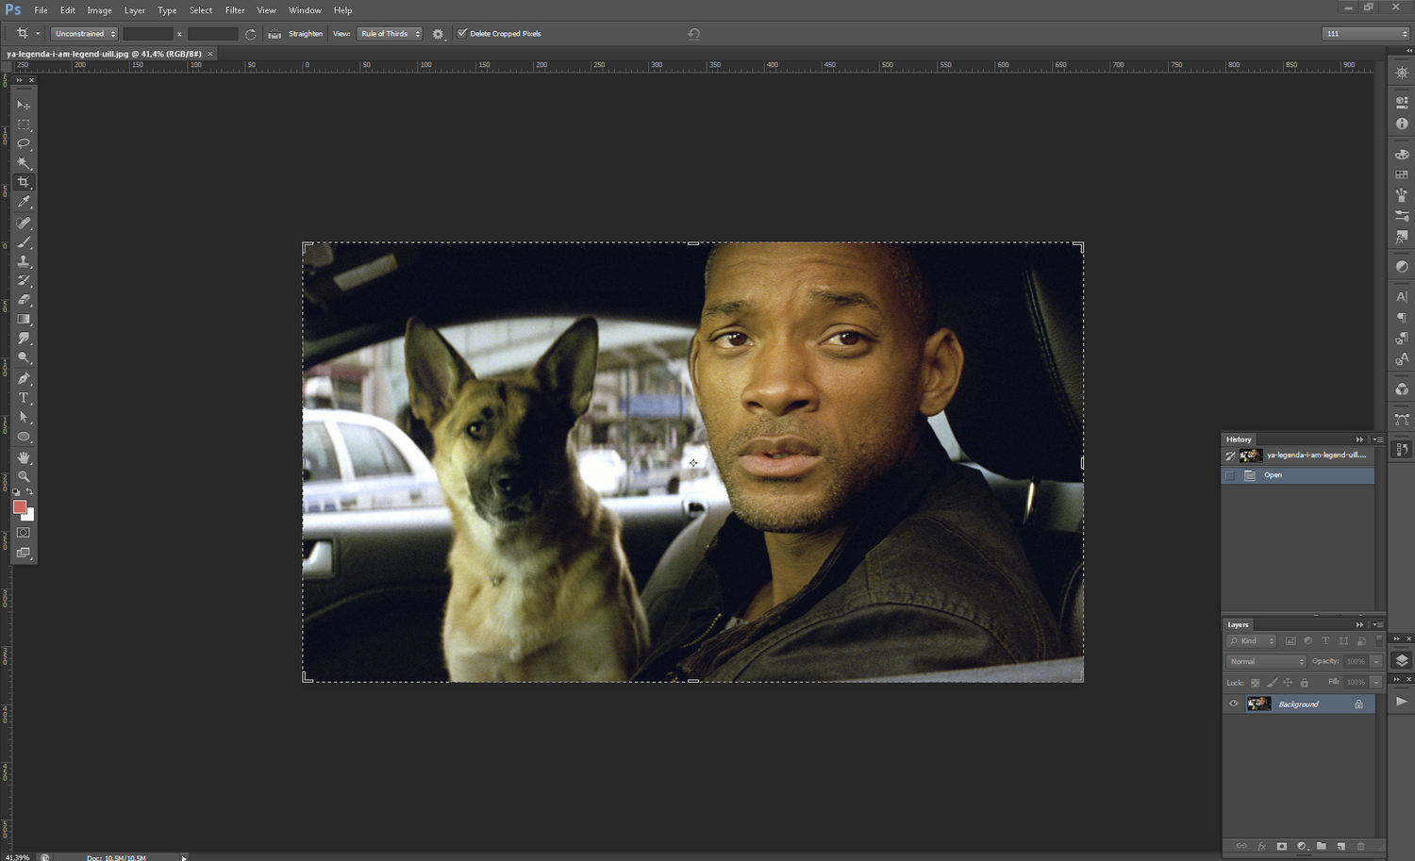Create a new layer
This screenshot has height=861, width=1415.
[1340, 846]
